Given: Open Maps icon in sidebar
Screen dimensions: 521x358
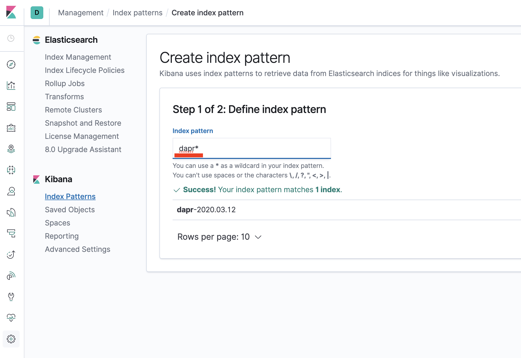Looking at the screenshot, I should click(11, 149).
